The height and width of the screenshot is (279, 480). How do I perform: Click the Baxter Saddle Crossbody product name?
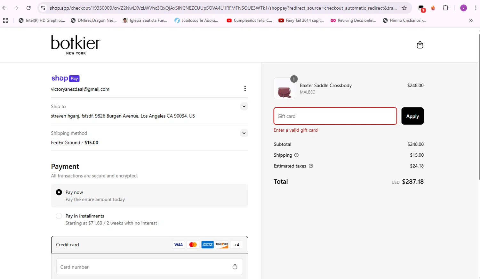326,86
